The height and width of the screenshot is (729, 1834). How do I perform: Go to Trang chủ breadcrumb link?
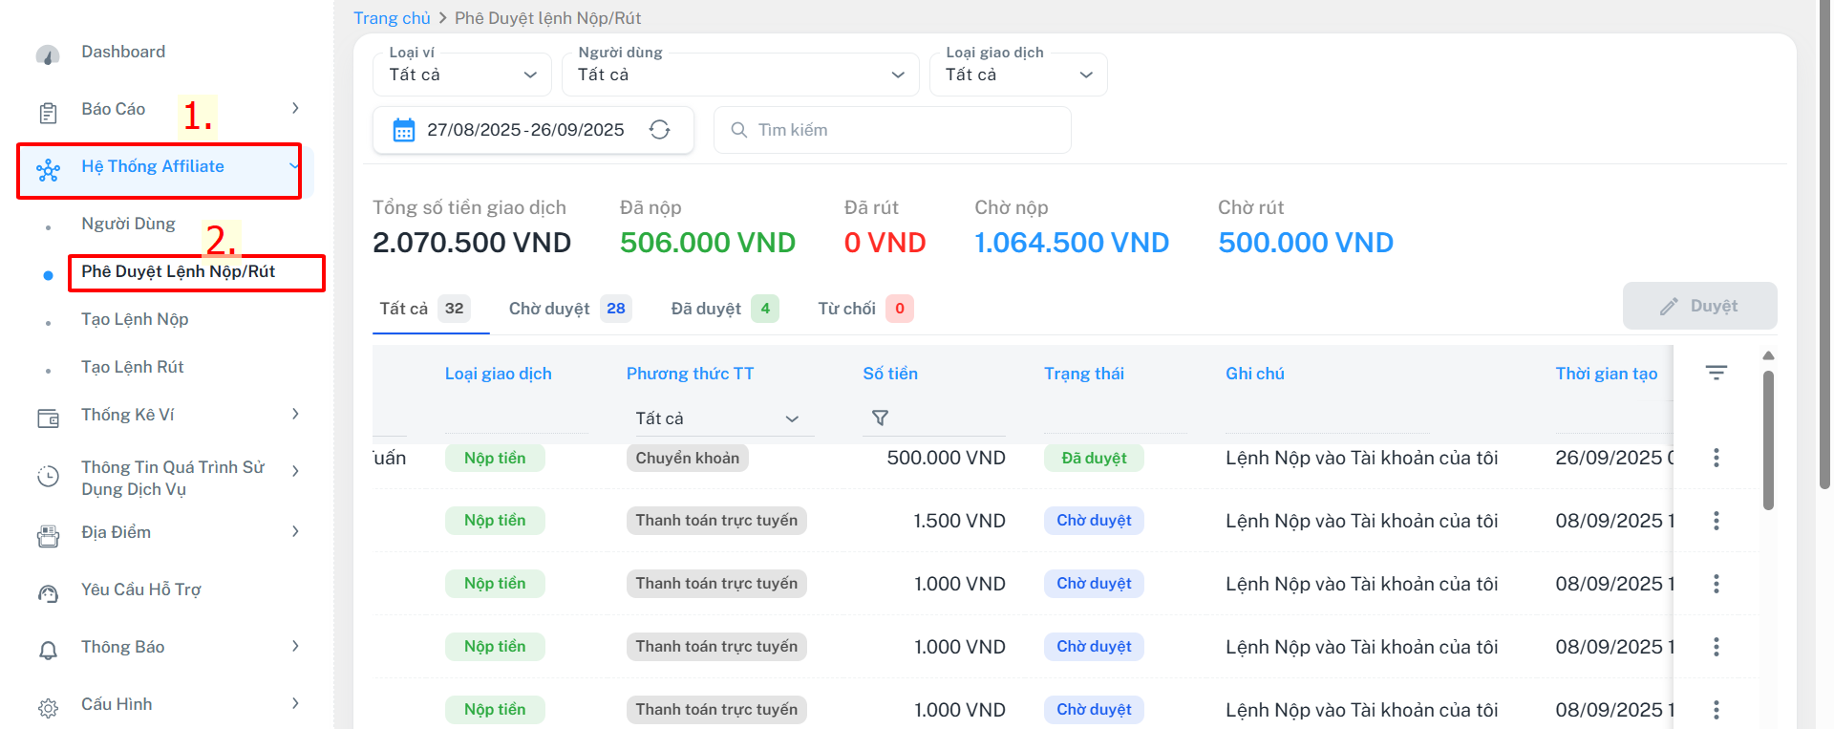coord(392,18)
